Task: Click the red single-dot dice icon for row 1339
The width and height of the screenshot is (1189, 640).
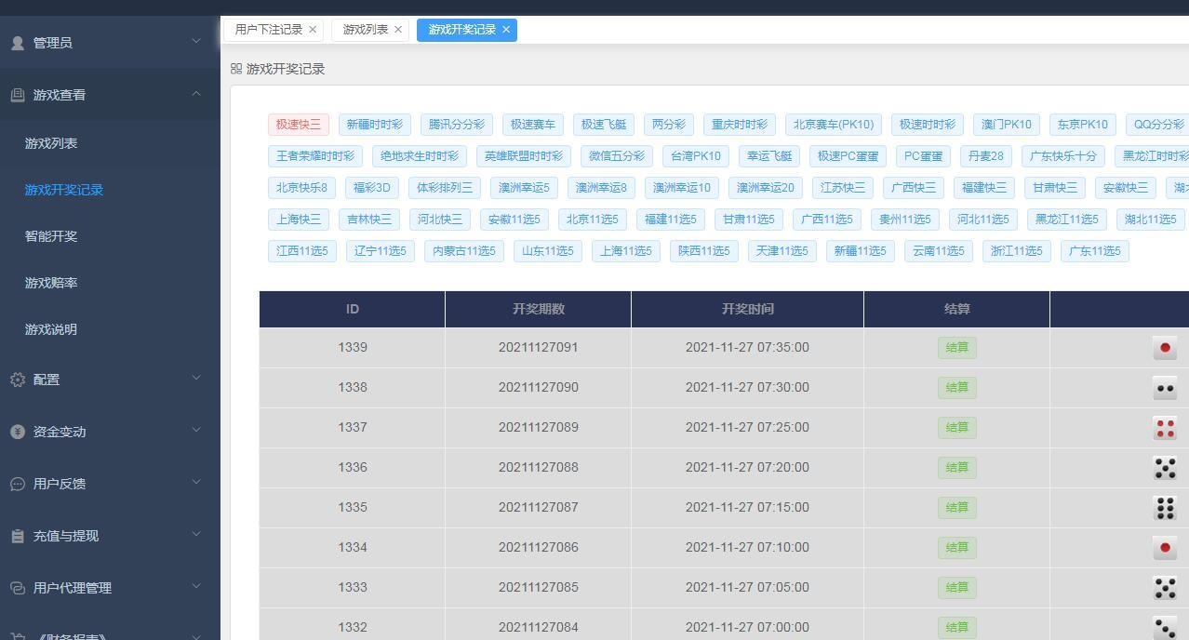Action: [x=1165, y=347]
